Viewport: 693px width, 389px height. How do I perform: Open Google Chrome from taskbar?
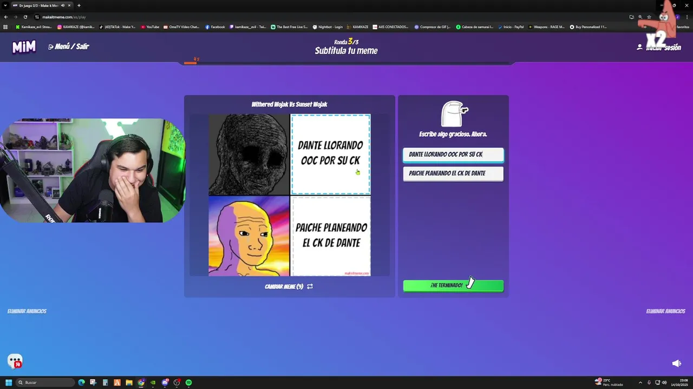pyautogui.click(x=141, y=383)
